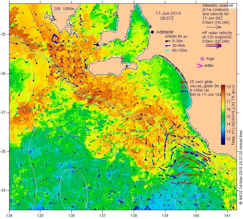243x219 pixels.
Task: Click the longitude axis label 134
Action: pos(9,216)
